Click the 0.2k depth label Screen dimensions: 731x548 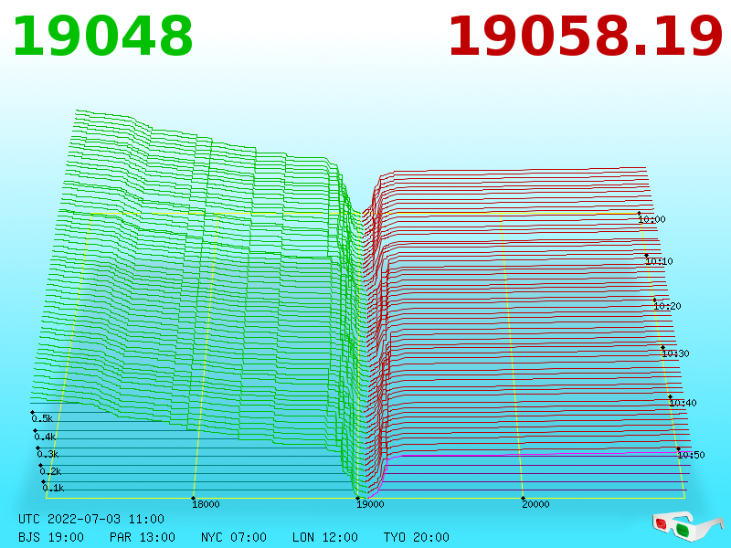(x=50, y=471)
